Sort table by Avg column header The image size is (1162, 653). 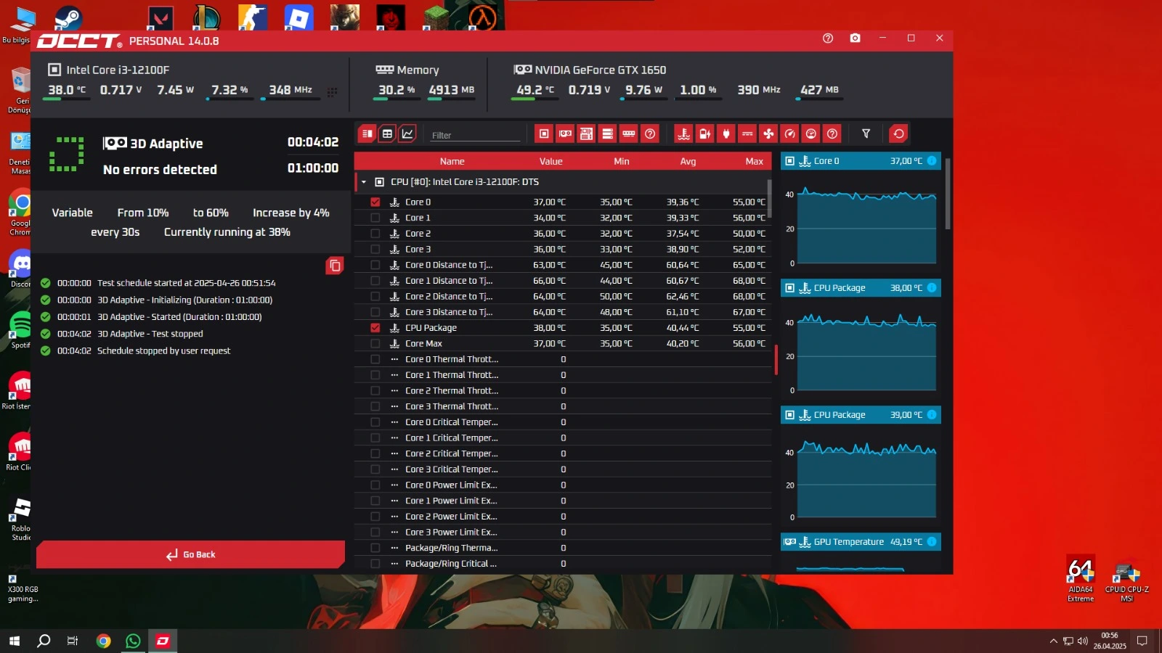[688, 161]
